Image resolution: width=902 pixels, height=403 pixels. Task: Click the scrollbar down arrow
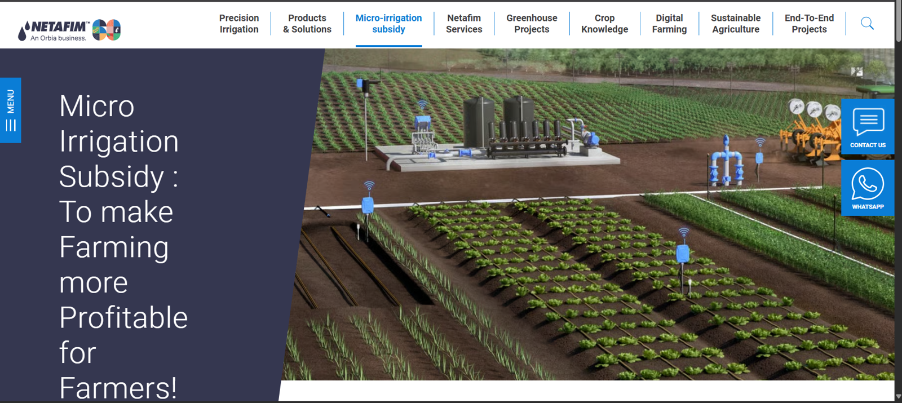click(x=898, y=397)
